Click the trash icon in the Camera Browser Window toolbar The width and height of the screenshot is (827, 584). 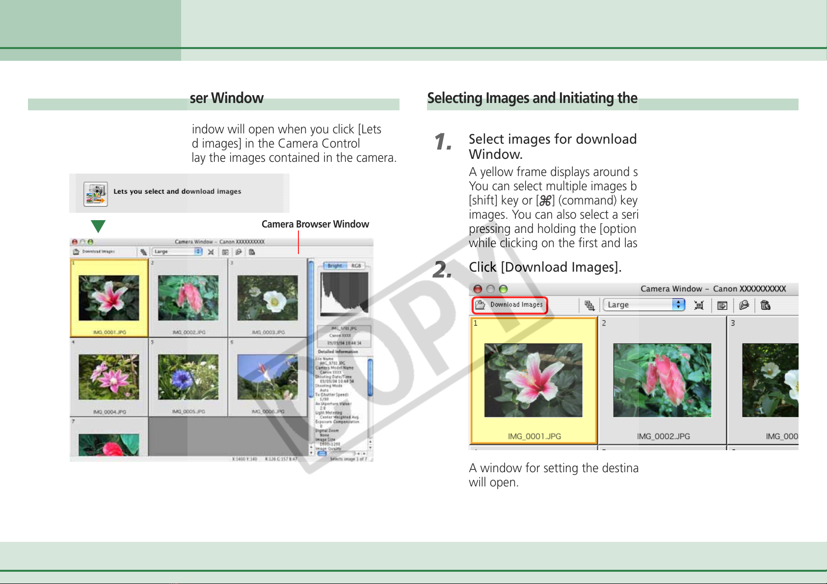252,252
